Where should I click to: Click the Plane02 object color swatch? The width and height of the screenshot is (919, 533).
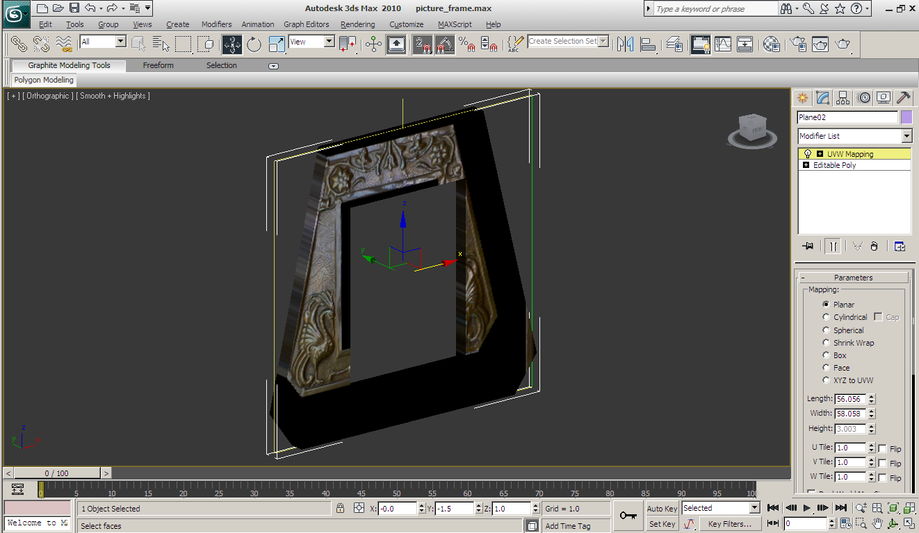(x=906, y=117)
